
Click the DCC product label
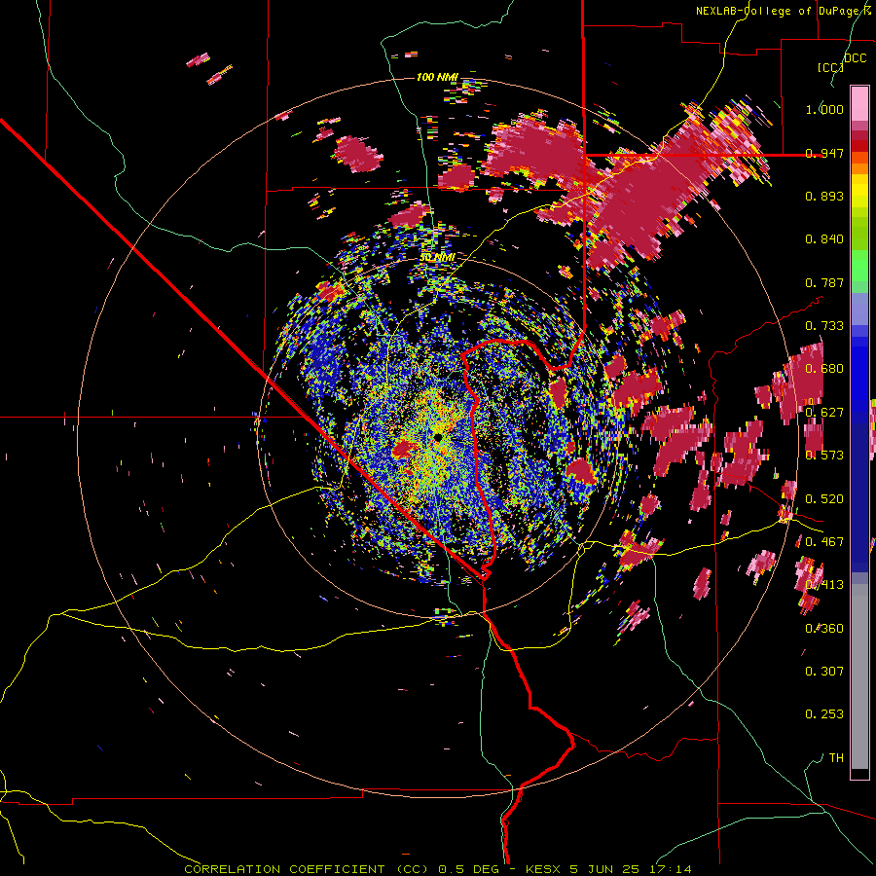coord(855,58)
